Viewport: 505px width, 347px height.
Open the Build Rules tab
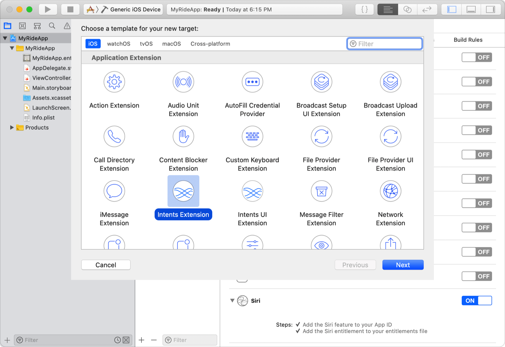coord(468,40)
